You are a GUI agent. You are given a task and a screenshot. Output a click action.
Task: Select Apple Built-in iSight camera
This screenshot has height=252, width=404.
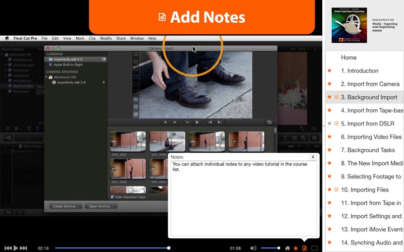68,65
